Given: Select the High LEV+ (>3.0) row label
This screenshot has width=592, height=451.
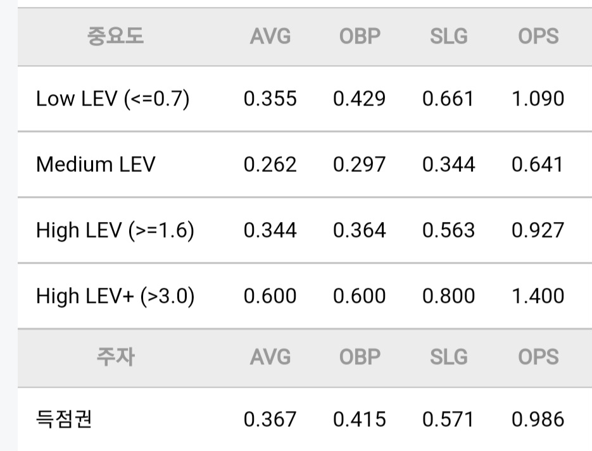Looking at the screenshot, I should [x=115, y=296].
